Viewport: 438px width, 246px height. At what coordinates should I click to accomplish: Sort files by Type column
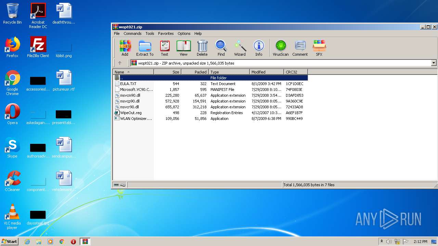(229, 72)
